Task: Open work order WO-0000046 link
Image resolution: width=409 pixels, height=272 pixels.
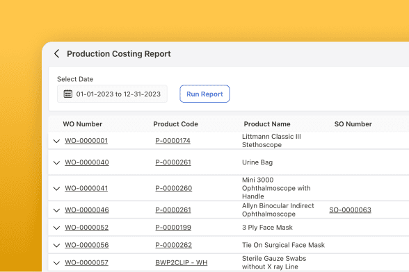Action: click(x=87, y=210)
